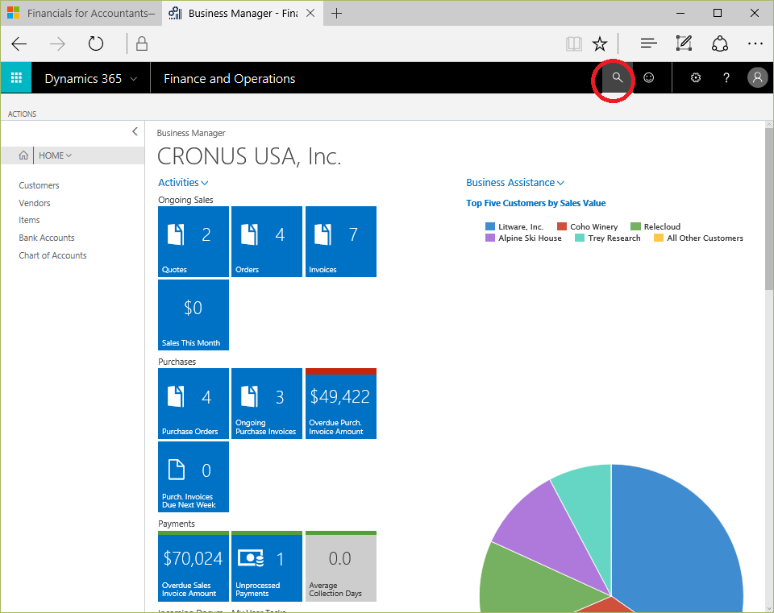Open the Purchase Orders tile
Image resolution: width=774 pixels, height=613 pixels.
click(x=193, y=404)
